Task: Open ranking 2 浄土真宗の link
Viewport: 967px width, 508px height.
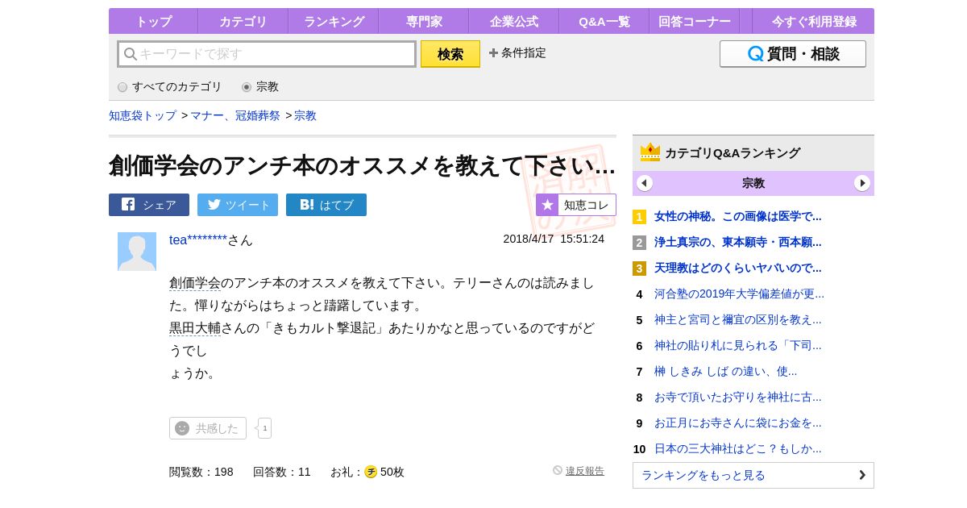Action: pyautogui.click(x=737, y=242)
